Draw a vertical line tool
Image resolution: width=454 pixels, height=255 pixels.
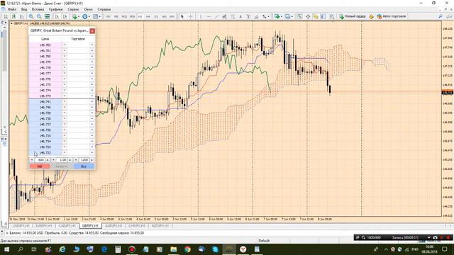[200, 16]
